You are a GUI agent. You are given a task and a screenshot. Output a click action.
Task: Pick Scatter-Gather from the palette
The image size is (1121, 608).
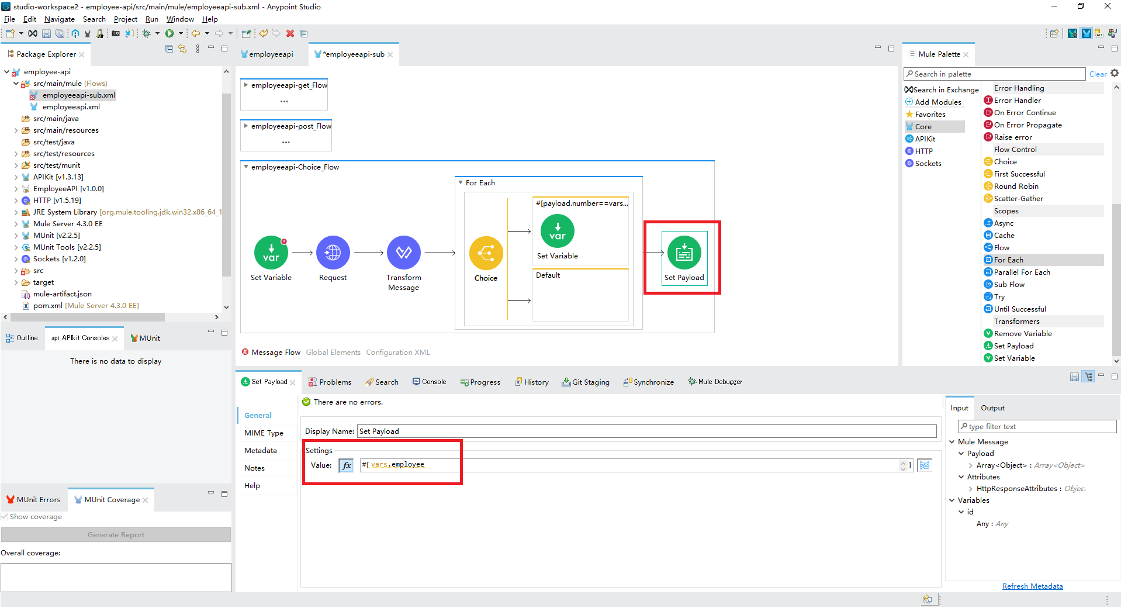1018,199
